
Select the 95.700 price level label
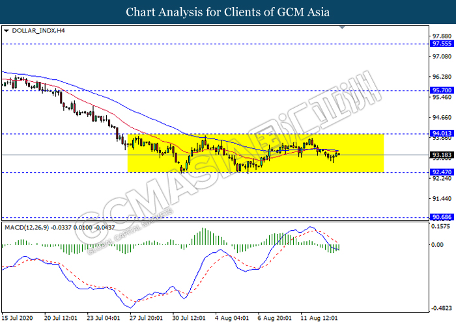tap(442, 90)
